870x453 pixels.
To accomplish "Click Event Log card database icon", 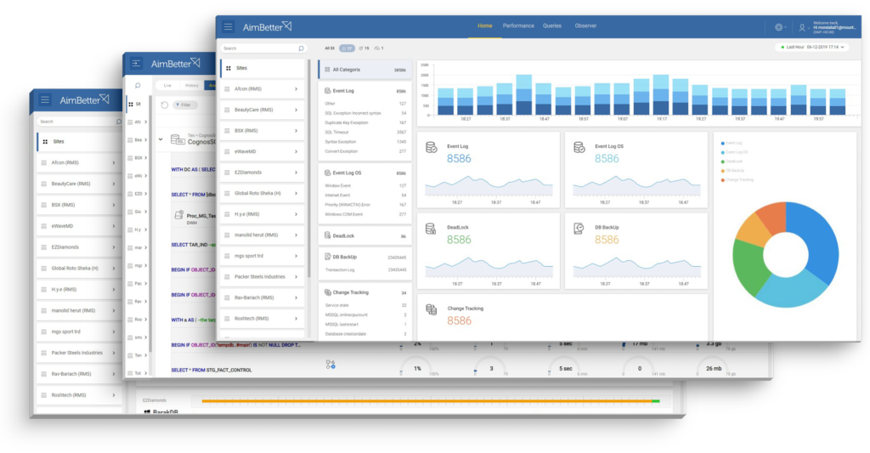I will [431, 148].
